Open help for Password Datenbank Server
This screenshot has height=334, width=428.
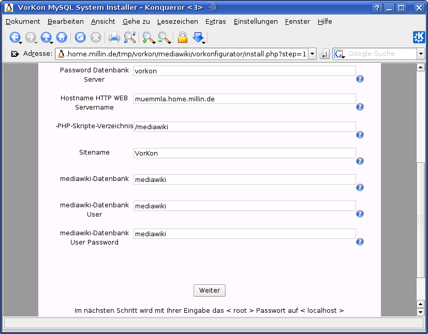[360, 79]
